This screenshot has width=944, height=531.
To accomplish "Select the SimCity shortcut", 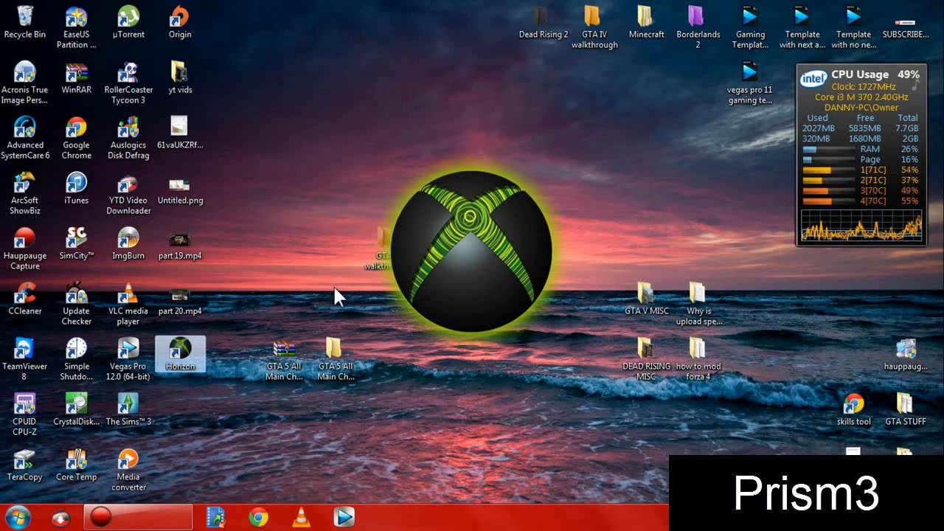I will tap(76, 243).
